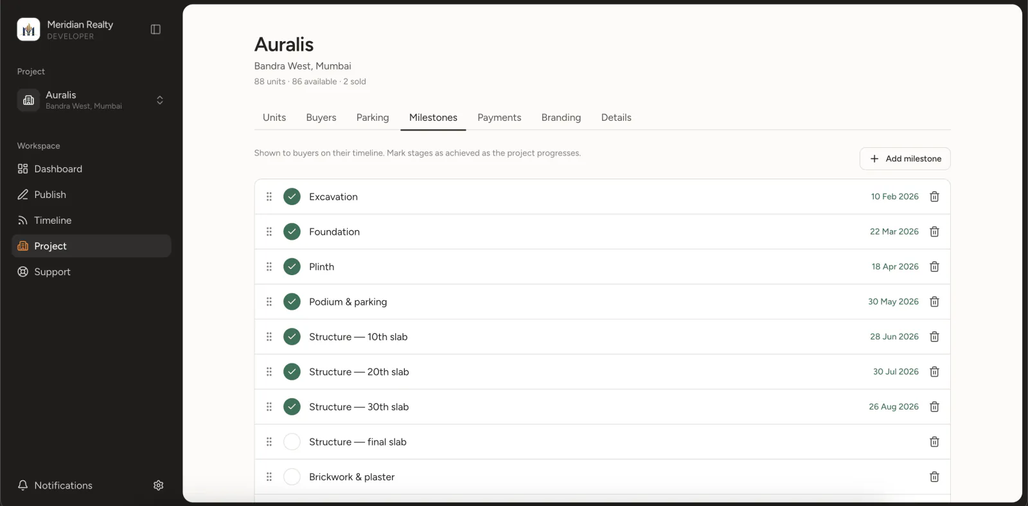This screenshot has width=1028, height=506.
Task: Uncheck Structure — 30th slab achieved toggle
Action: pos(292,407)
